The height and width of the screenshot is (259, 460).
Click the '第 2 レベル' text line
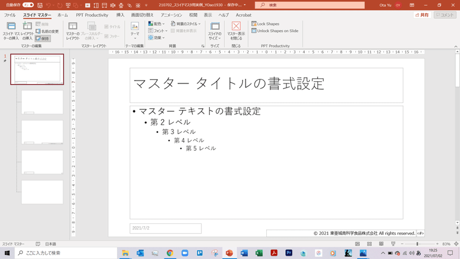170,122
